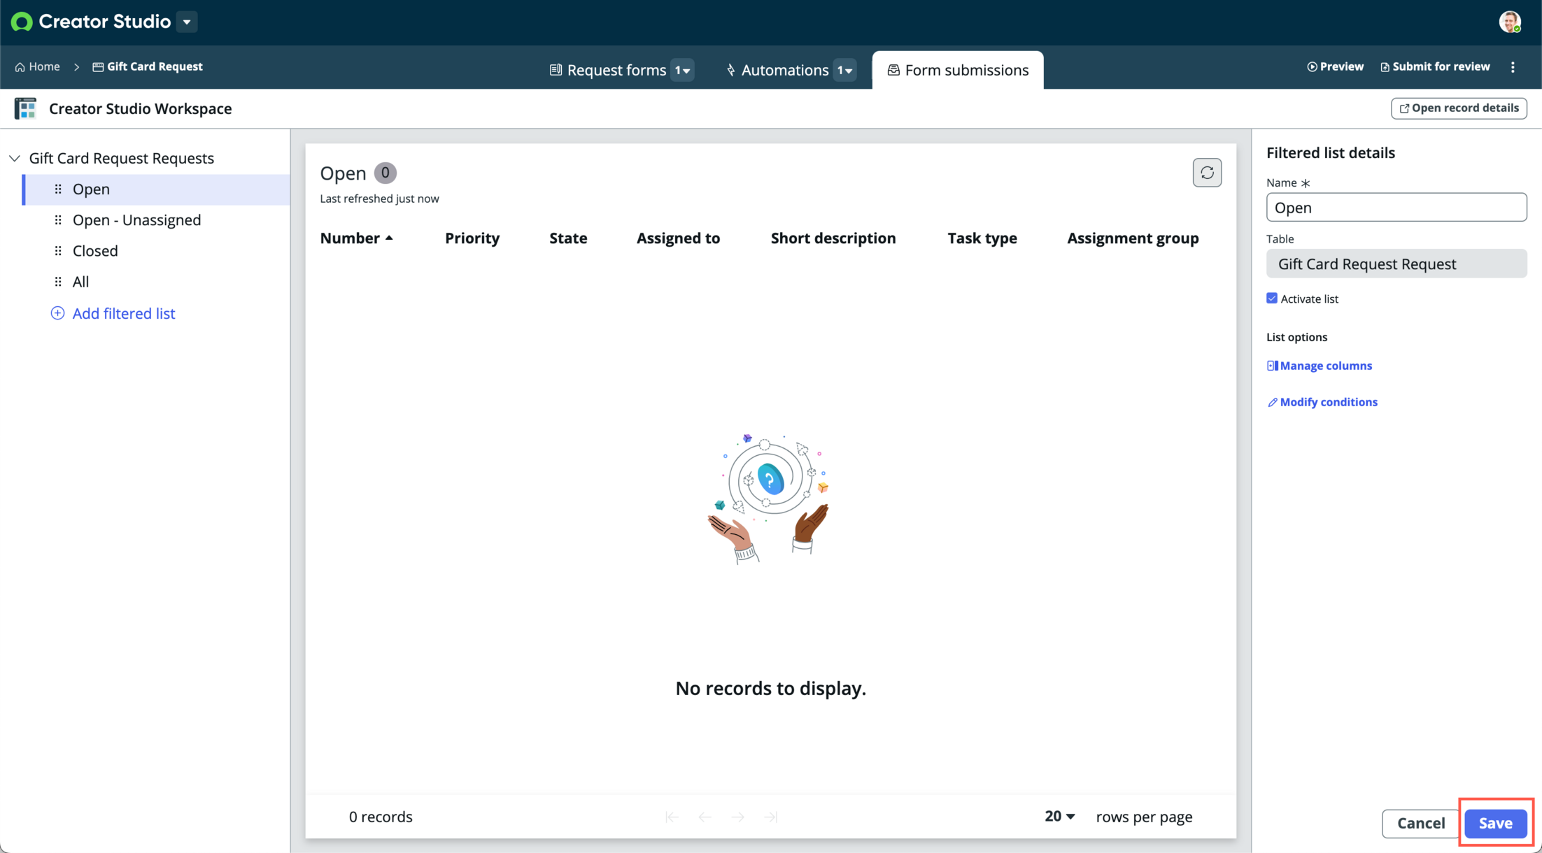The height and width of the screenshot is (853, 1542).
Task: Click the Creator Studio logo icon
Action: (x=22, y=22)
